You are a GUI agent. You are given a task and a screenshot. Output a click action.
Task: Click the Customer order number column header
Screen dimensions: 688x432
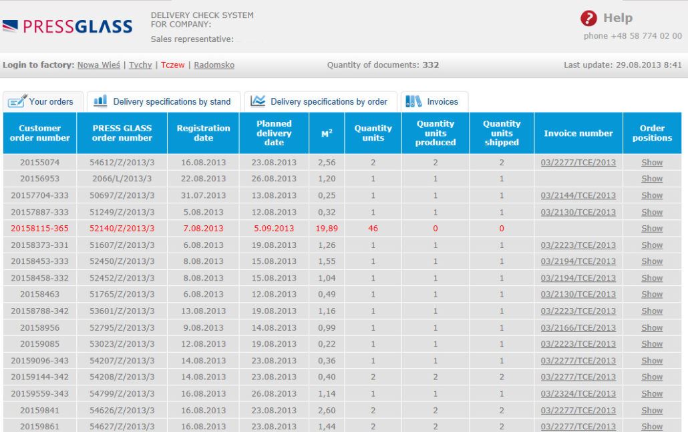pyautogui.click(x=40, y=133)
